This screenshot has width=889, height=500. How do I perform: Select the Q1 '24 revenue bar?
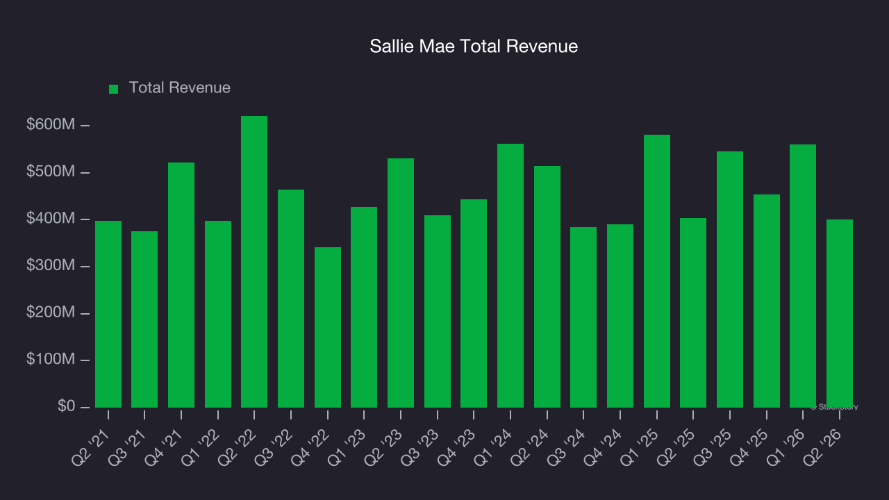click(x=510, y=276)
